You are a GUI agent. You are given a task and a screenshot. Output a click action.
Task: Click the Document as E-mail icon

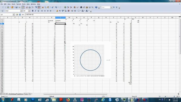pos(19,7)
